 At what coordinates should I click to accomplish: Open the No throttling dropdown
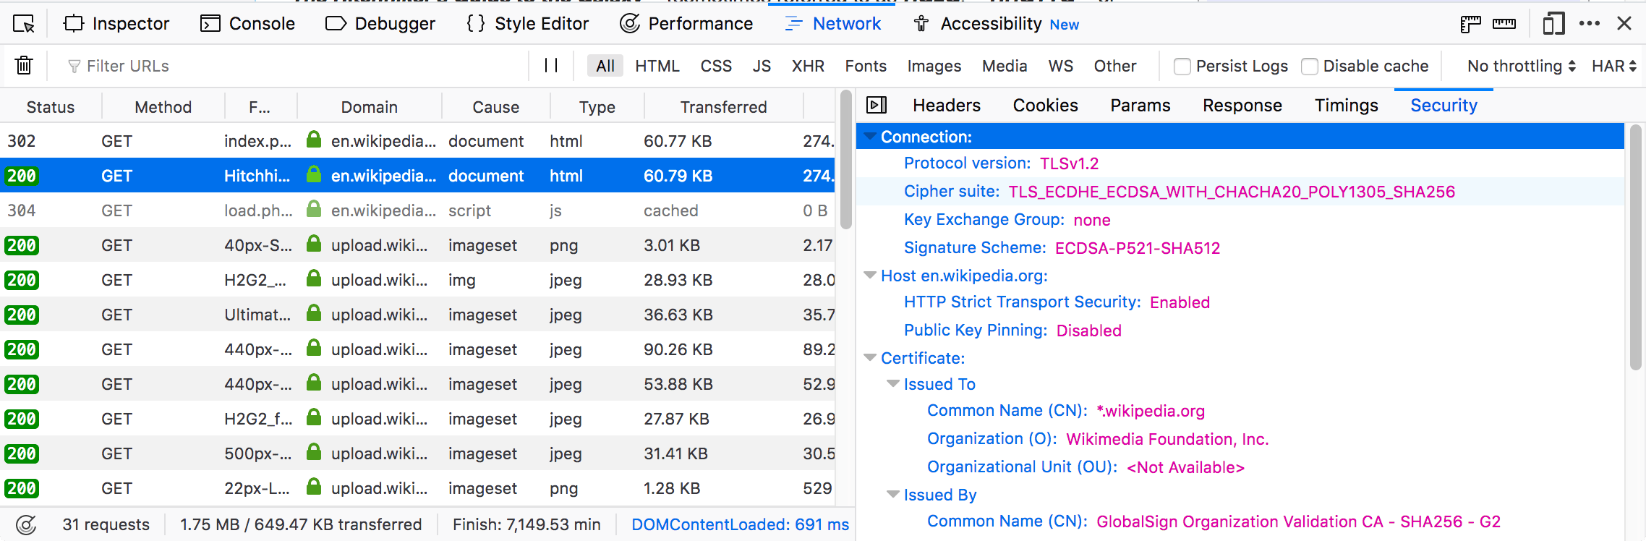click(1521, 66)
